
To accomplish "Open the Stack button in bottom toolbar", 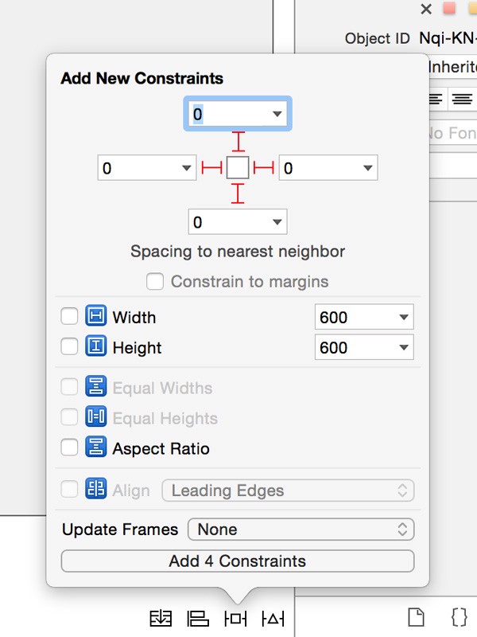I will (161, 619).
